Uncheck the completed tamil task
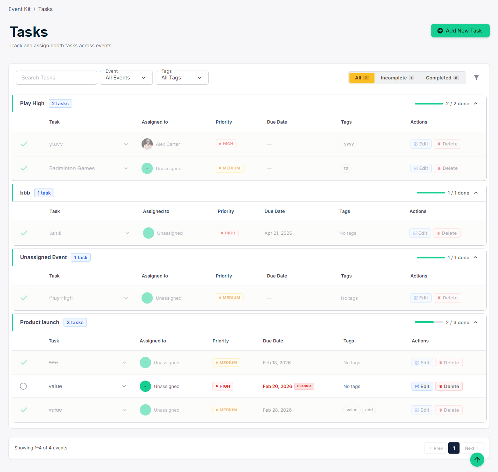This screenshot has height=472, width=498. [x=24, y=233]
